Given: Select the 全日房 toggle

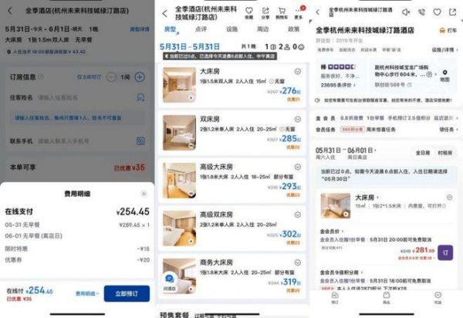Looking at the screenshot, I should (423, 153).
